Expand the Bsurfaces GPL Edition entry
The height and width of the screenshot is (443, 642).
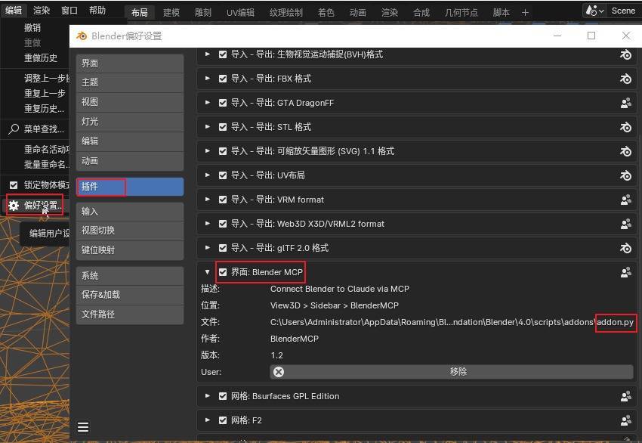tap(207, 396)
